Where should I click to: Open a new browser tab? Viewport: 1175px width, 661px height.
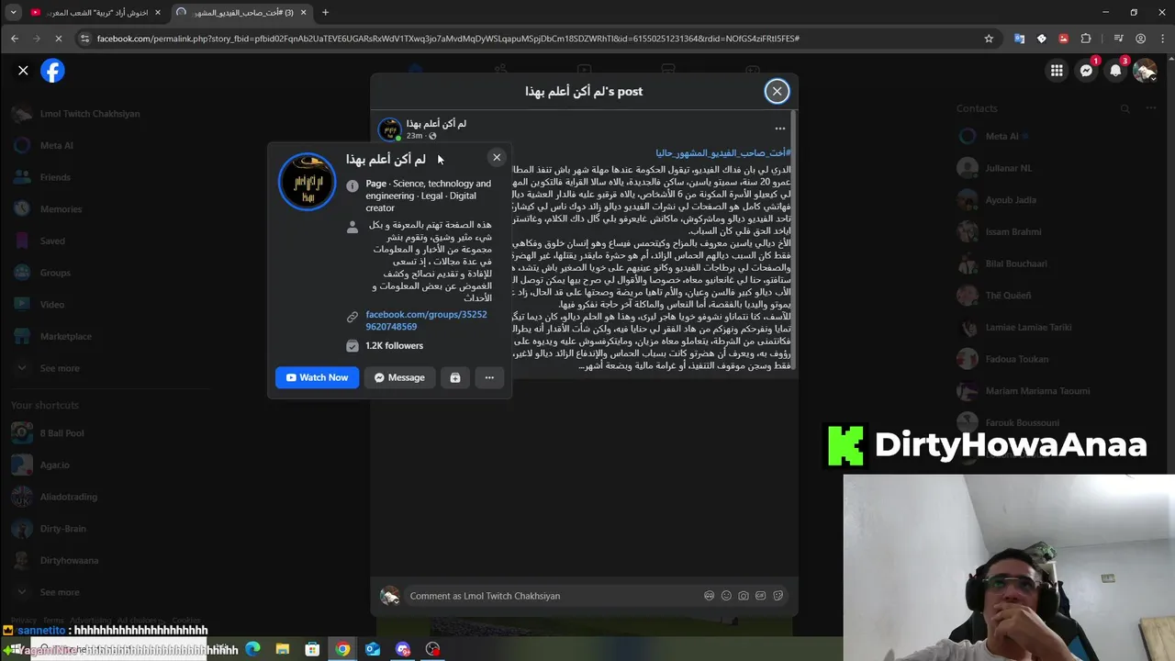325,12
